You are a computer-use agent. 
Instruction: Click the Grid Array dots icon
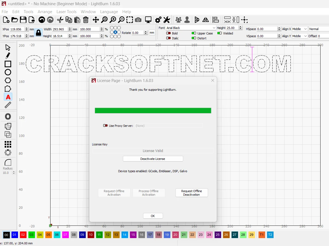(8, 144)
